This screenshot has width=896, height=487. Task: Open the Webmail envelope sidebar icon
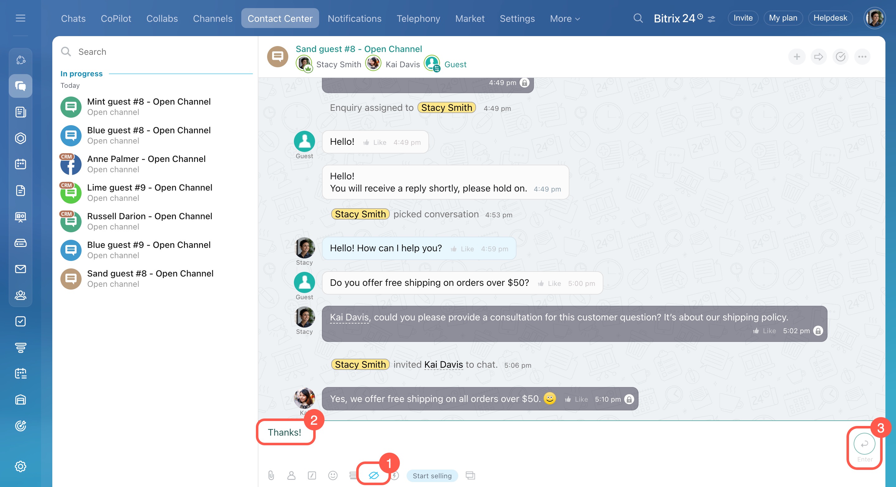point(21,269)
